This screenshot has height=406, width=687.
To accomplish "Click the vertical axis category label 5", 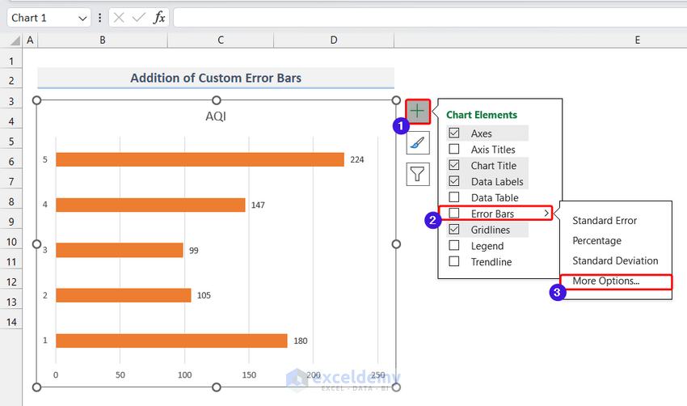I will [45, 159].
